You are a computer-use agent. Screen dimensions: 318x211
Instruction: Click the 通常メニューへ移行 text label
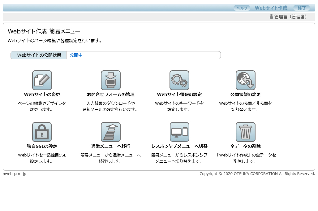click(x=111, y=146)
